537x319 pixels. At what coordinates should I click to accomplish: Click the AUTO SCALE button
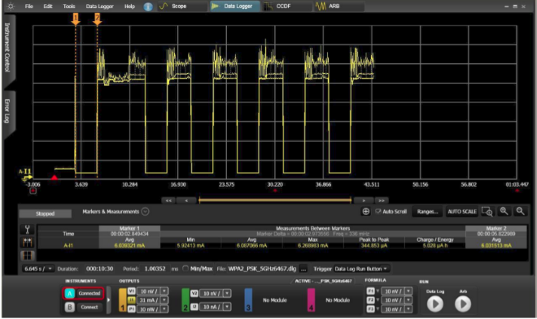coord(462,211)
